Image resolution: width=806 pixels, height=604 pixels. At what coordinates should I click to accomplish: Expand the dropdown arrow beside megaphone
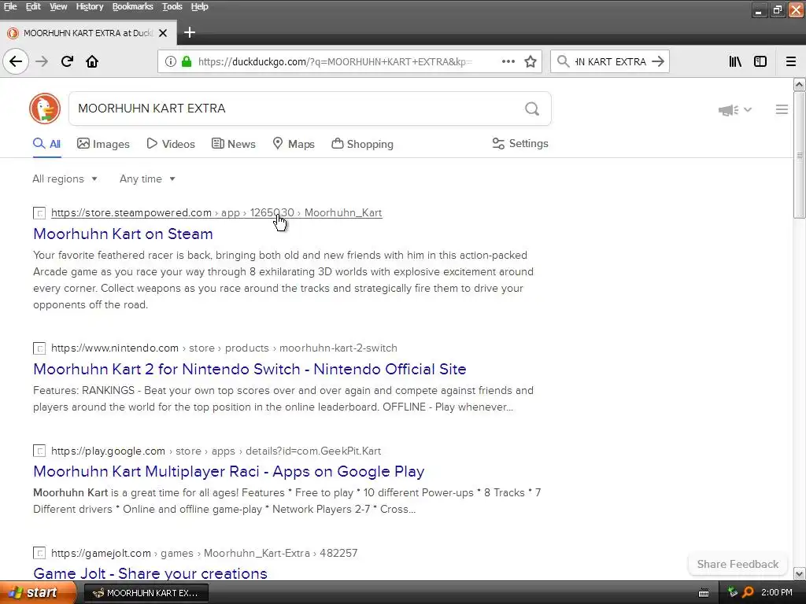748,109
